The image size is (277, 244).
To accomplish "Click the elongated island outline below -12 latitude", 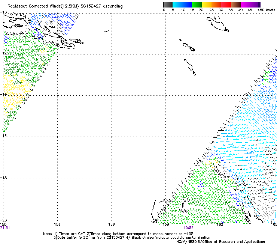I will (190, 67).
